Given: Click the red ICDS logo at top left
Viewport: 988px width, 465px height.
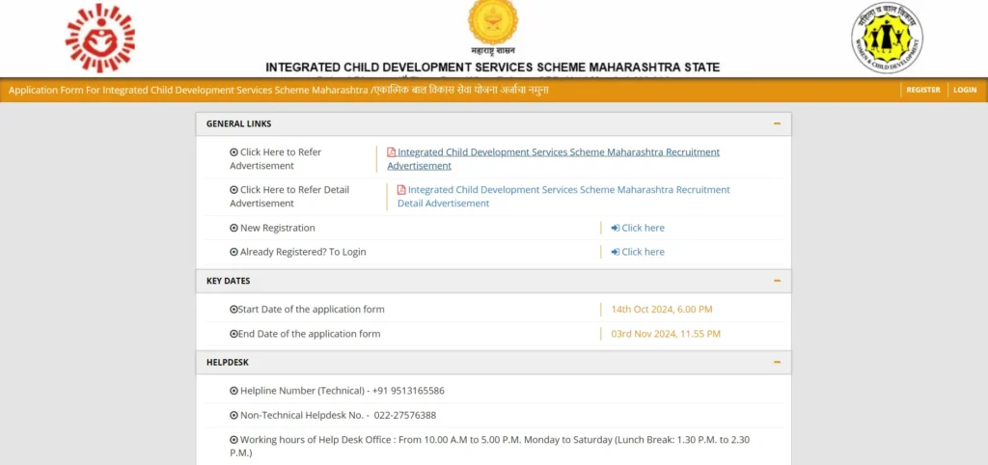Looking at the screenshot, I should [x=100, y=38].
